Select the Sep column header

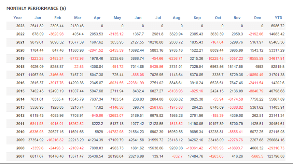[197, 18]
